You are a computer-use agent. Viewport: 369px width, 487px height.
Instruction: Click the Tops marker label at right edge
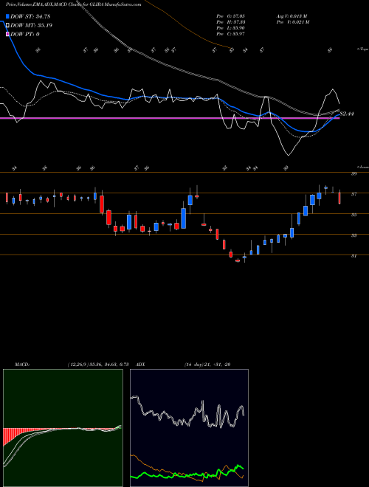(362, 49)
